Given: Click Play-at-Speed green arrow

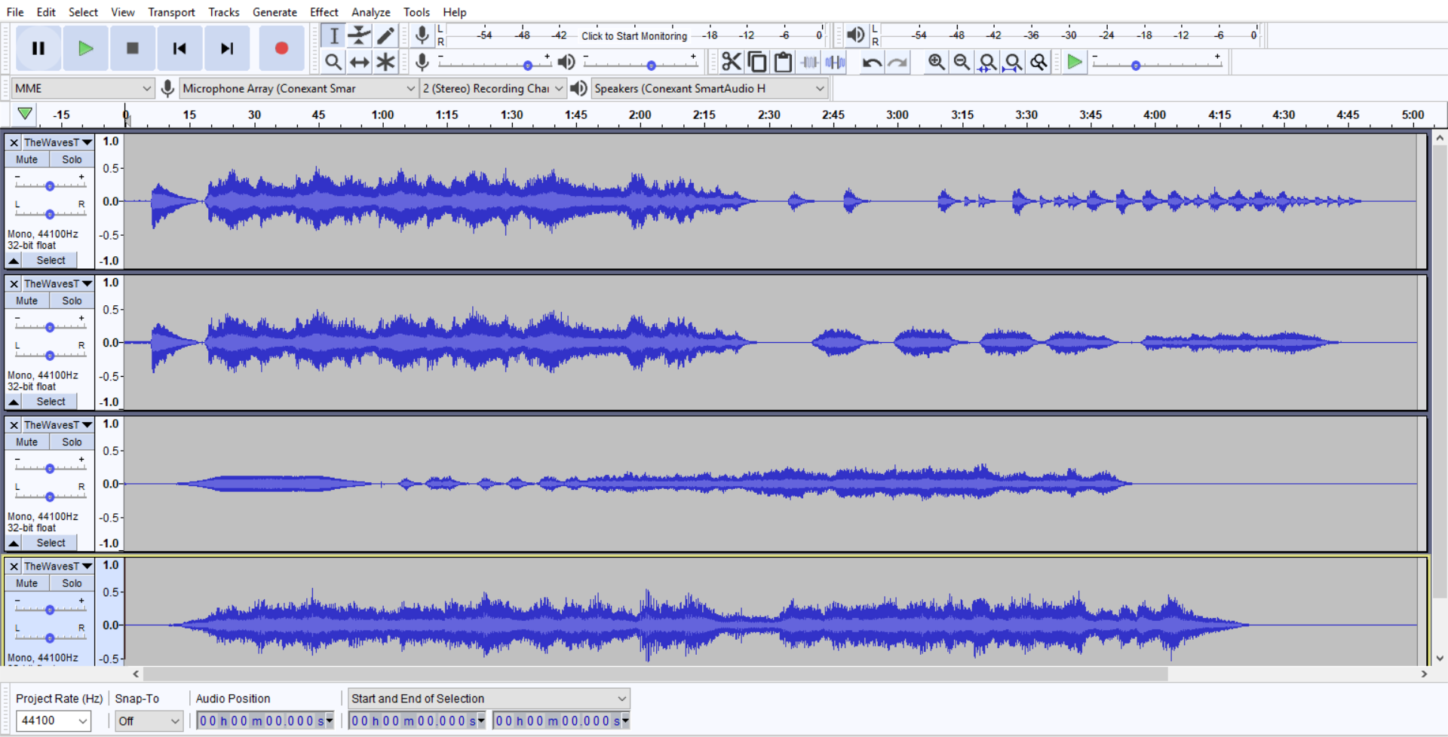Looking at the screenshot, I should tap(1075, 62).
